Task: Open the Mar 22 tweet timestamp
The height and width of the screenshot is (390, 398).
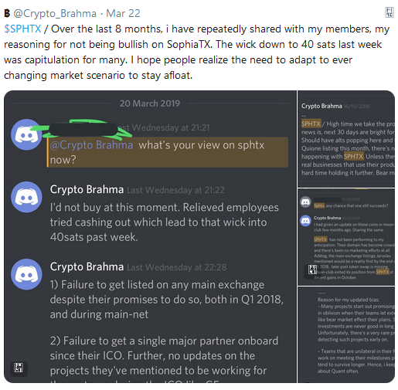Action: [123, 13]
